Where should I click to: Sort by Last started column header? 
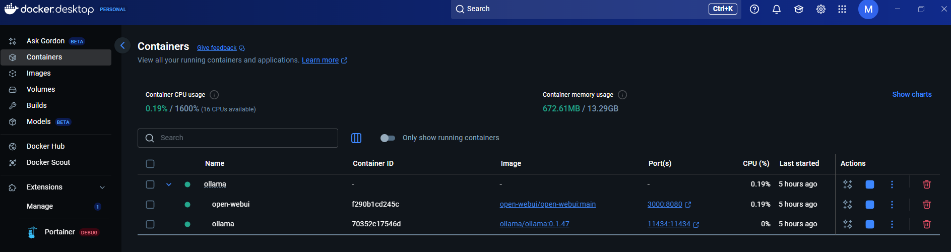(x=799, y=163)
